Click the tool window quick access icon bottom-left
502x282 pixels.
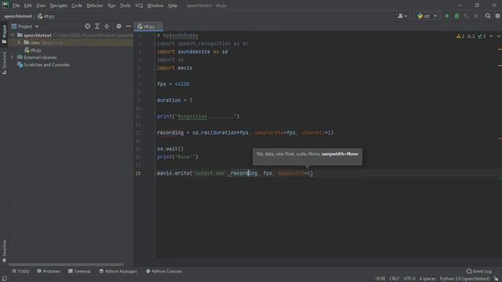click(4, 279)
